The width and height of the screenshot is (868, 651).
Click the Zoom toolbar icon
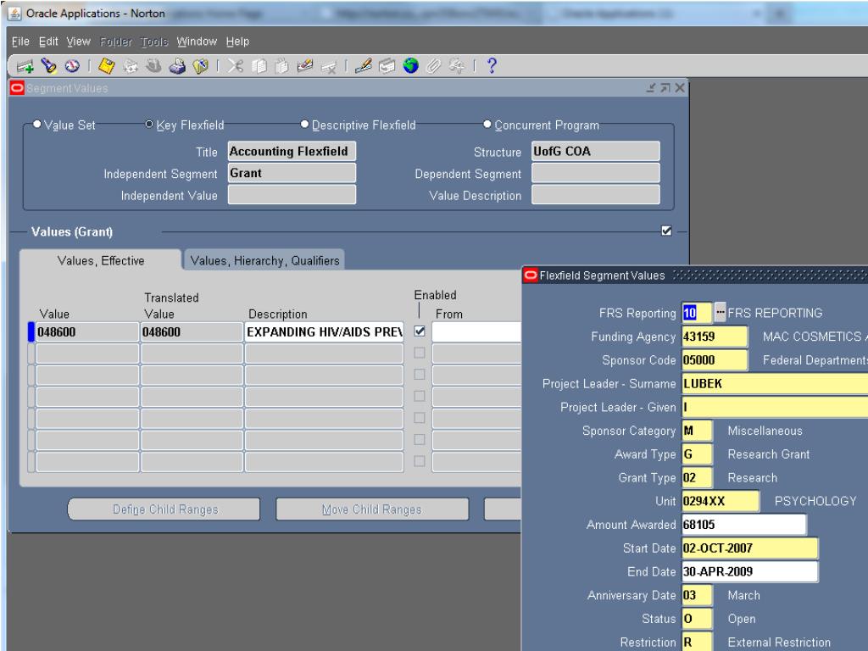point(387,66)
